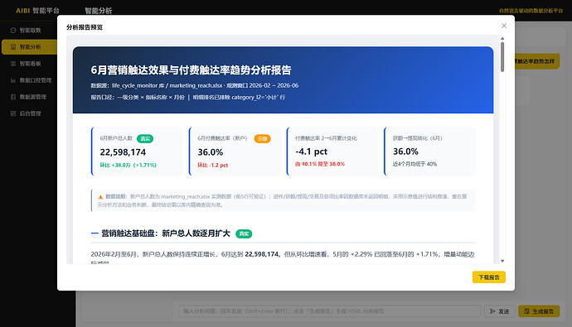
Task: Click the warning triangle icon beside 数据说明
Action: tap(100, 197)
